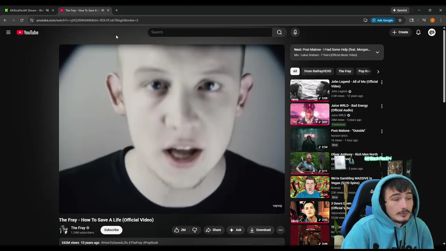This screenshot has width=446, height=251.
Task: Select From thefrayVEVO chip
Action: coord(317,71)
